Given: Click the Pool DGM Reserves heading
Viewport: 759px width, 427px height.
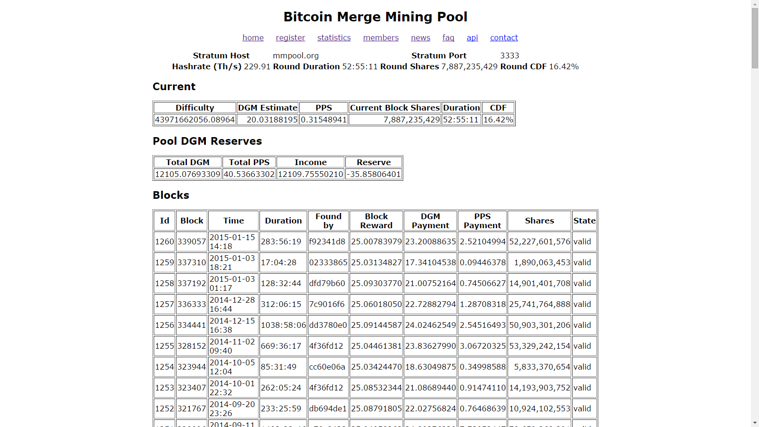Looking at the screenshot, I should pyautogui.click(x=207, y=141).
